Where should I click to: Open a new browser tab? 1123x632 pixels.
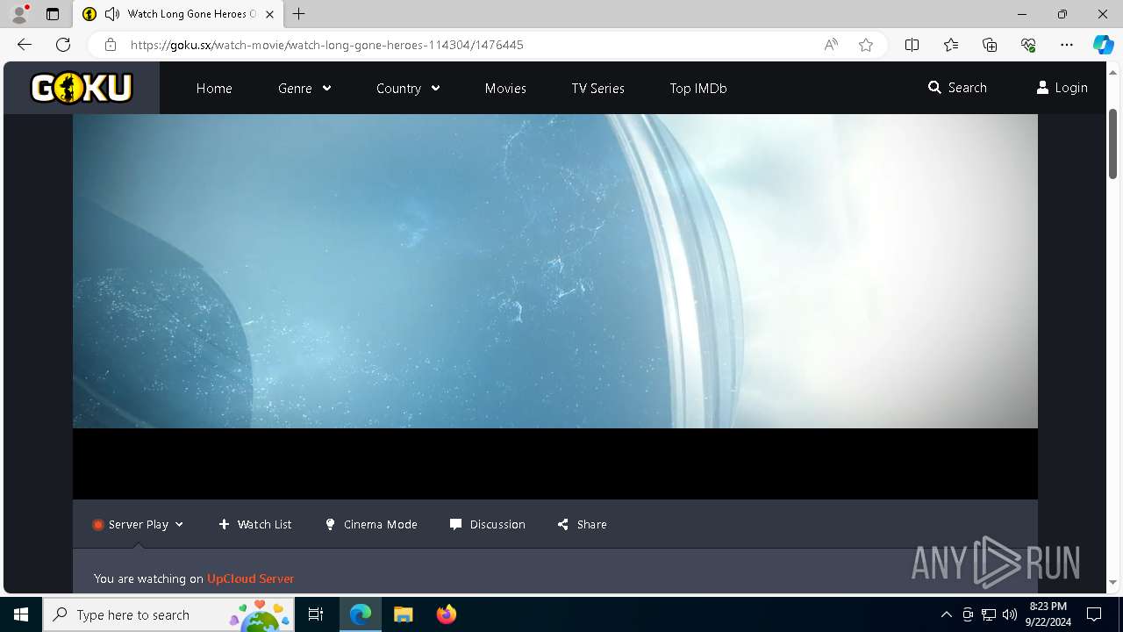click(299, 14)
